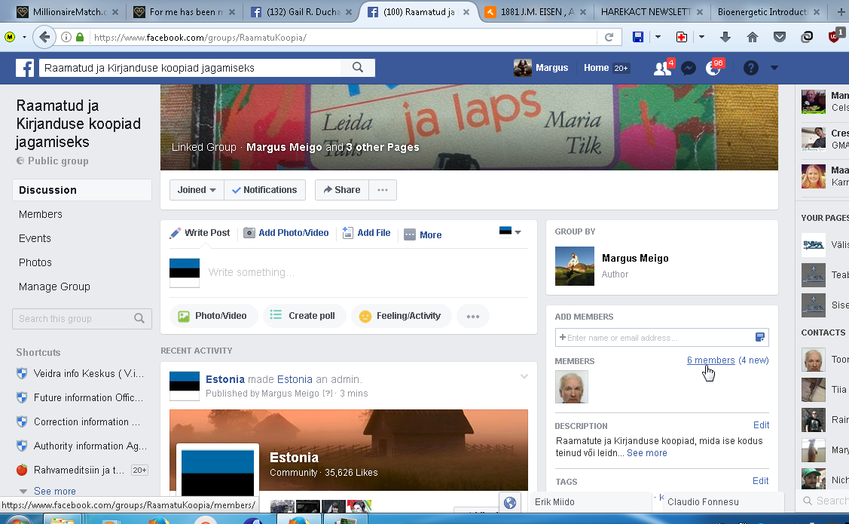The height and width of the screenshot is (524, 849).
Task: Switch to Gail R. Ducha Facebook tab
Action: (301, 11)
